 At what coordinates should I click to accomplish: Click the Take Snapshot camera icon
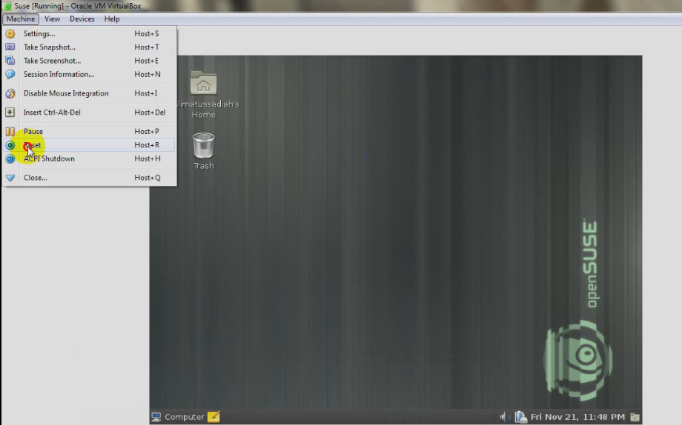click(x=10, y=47)
